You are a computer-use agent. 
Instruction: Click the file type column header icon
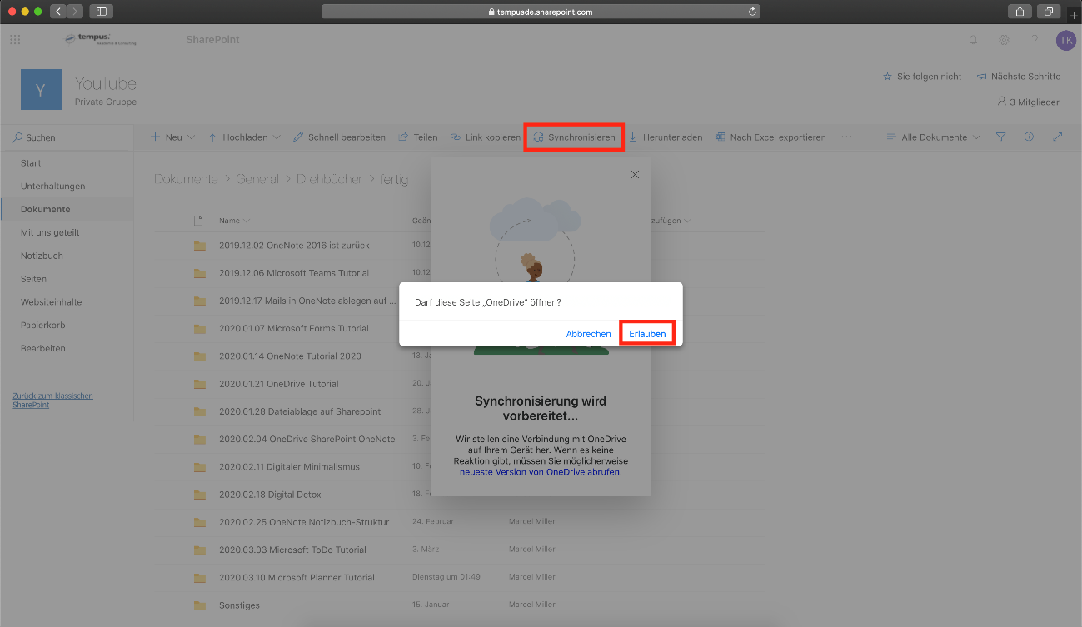point(198,221)
